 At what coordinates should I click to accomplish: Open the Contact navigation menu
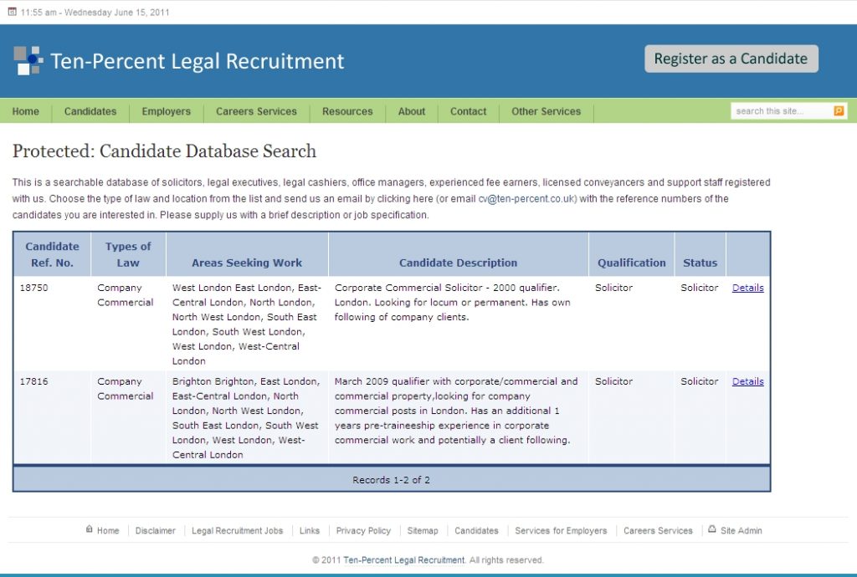(x=469, y=111)
